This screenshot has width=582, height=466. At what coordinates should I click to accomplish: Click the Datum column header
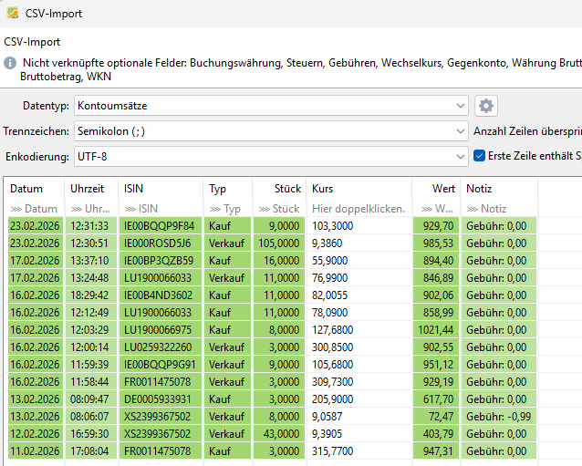(x=27, y=189)
